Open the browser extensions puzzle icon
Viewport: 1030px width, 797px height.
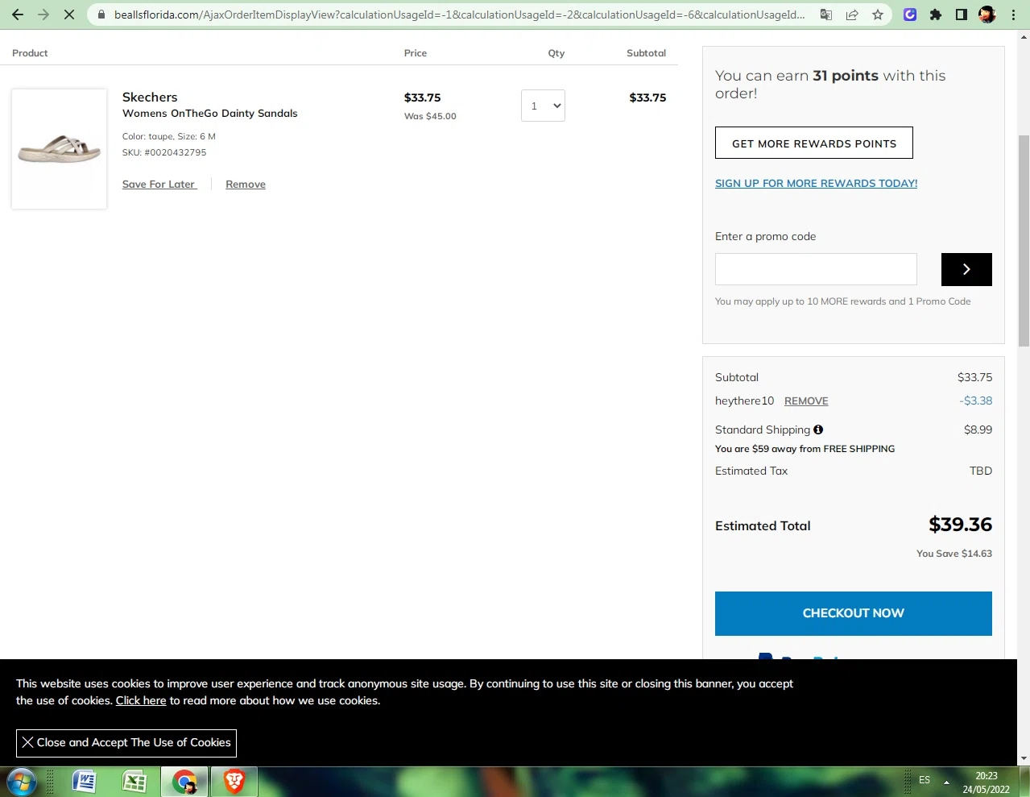pyautogui.click(x=936, y=15)
